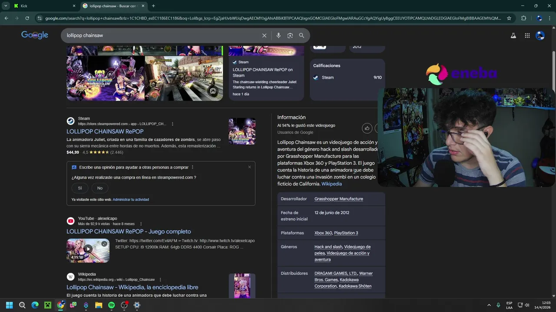Open the Lollipop Chainsaw Wikipedia result title

point(132,287)
